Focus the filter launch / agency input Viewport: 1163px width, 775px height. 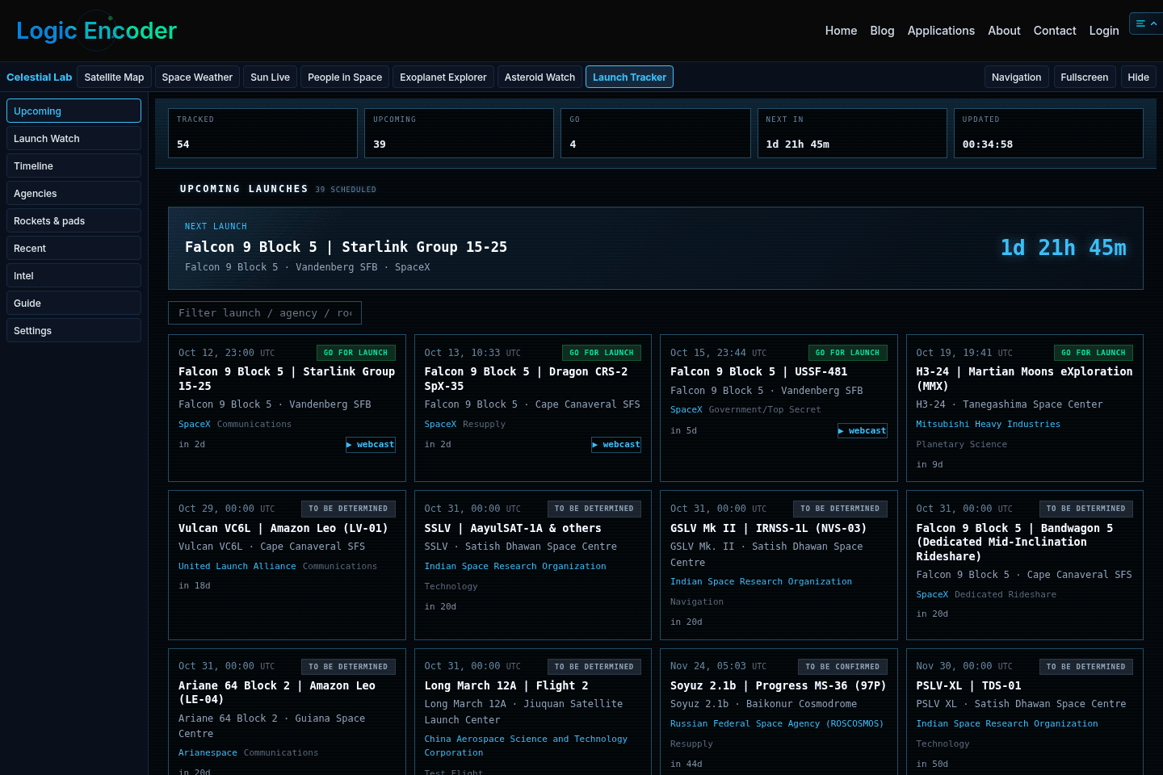click(x=265, y=312)
